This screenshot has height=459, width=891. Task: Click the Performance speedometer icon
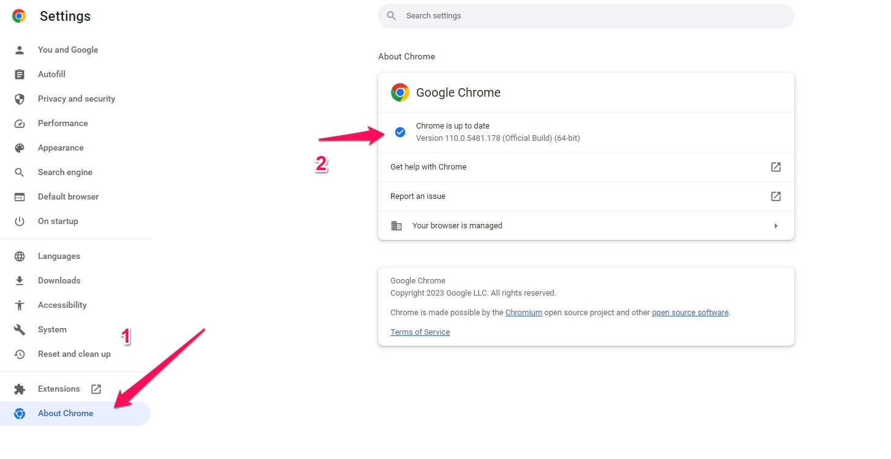coord(19,123)
